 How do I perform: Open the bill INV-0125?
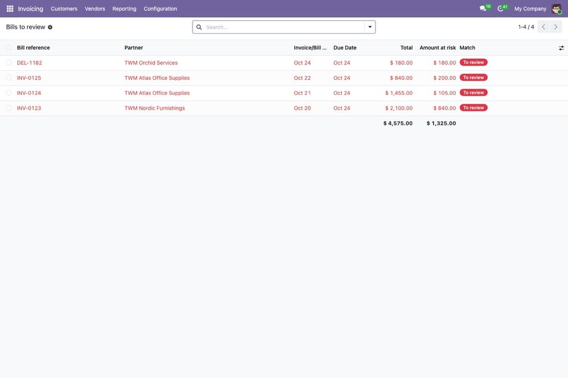pos(29,77)
